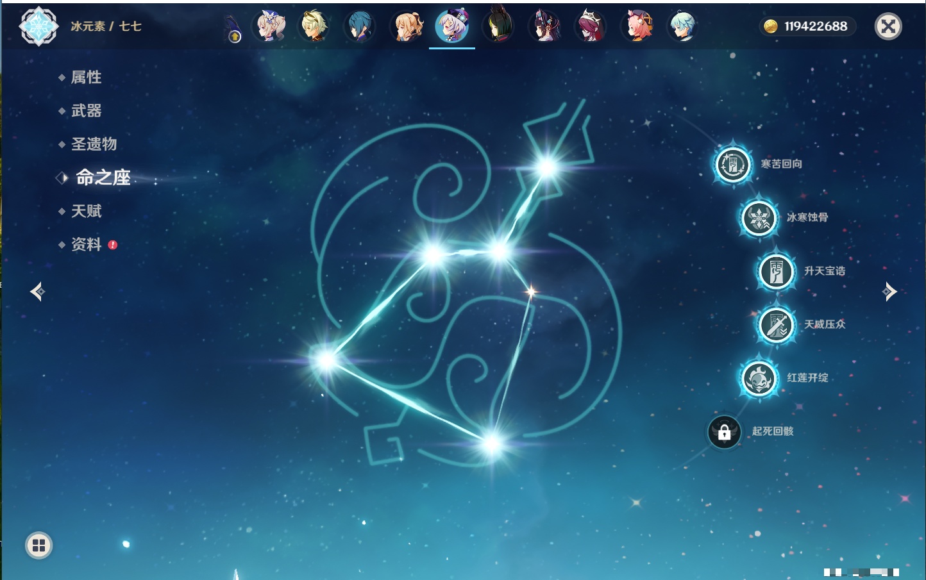Viewport: 926px width, 580px height.
Task: Click the topmost bright constellation star
Action: [x=547, y=168]
